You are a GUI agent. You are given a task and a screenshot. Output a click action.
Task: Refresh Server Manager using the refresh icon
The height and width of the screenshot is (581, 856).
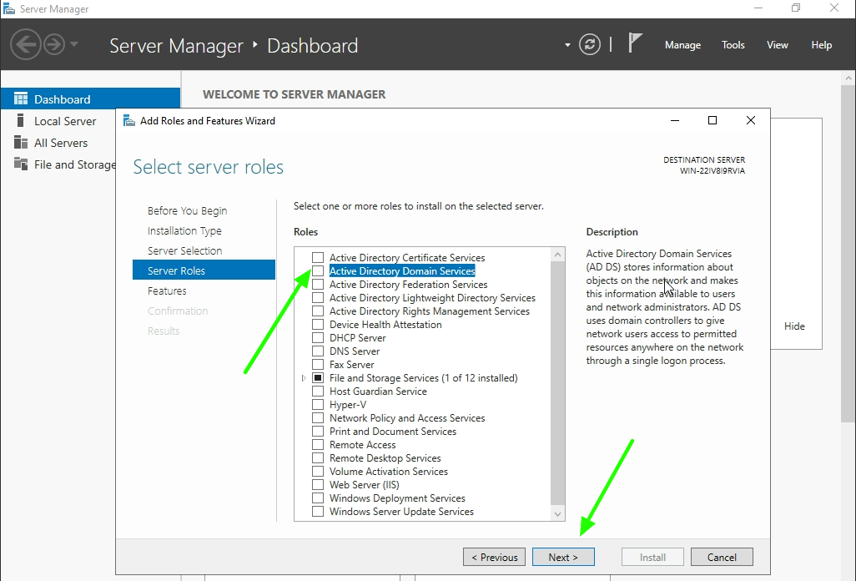tap(590, 44)
